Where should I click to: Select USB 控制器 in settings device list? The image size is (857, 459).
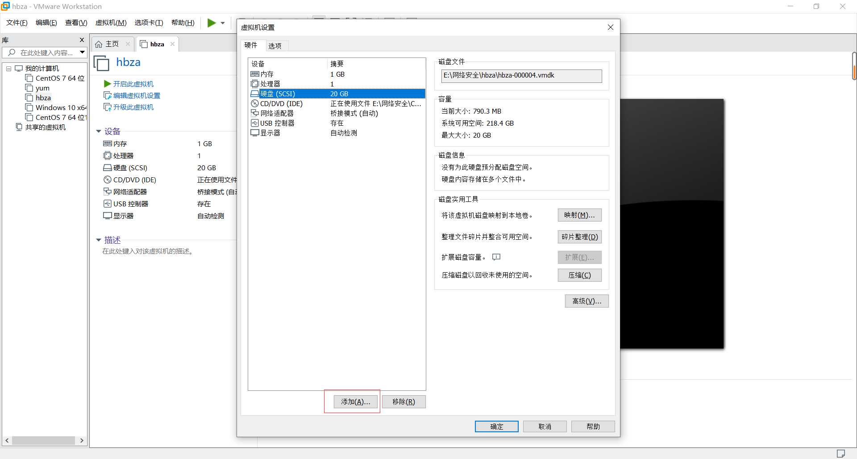pyautogui.click(x=337, y=123)
